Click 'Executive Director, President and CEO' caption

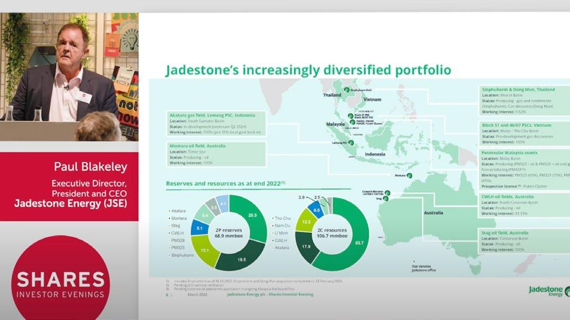point(89,188)
